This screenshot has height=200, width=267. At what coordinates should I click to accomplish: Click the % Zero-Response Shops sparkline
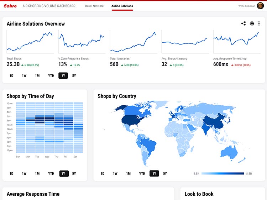[x=82, y=42]
